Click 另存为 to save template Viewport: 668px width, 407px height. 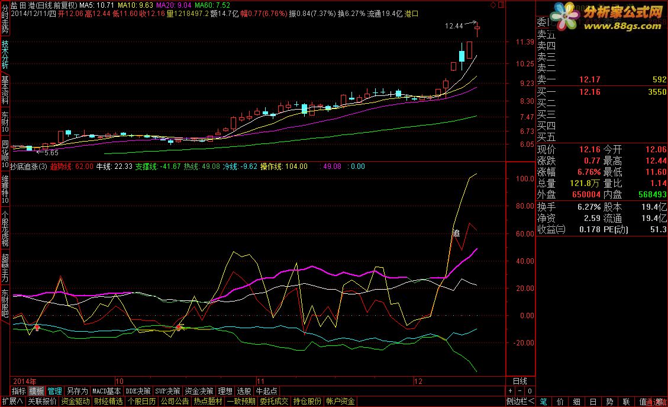77,391
